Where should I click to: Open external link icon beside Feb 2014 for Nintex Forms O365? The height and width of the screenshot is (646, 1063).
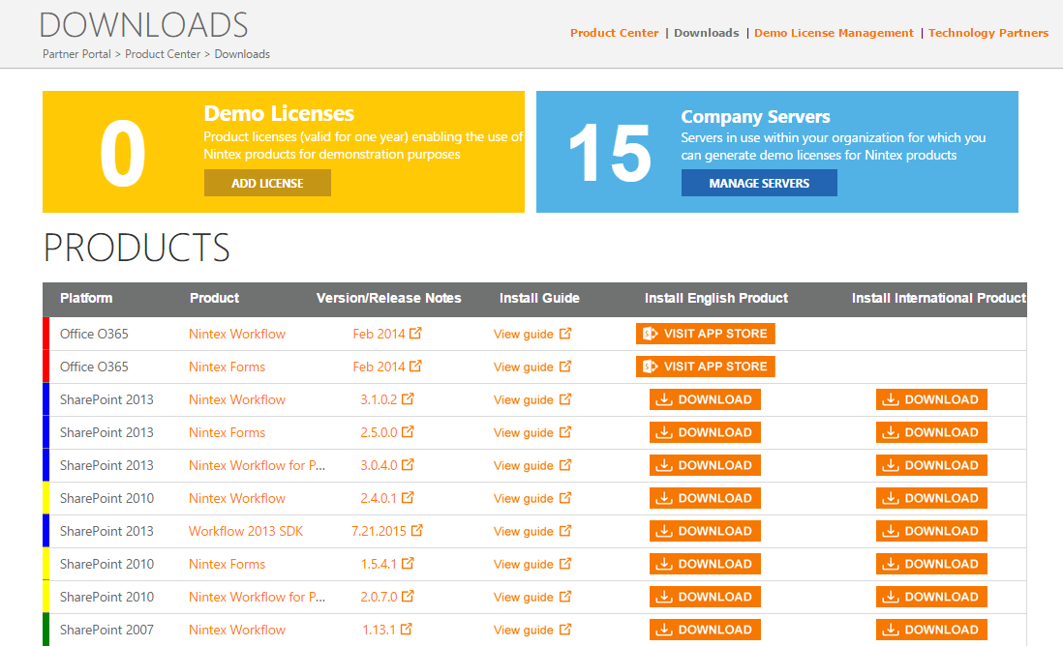(415, 366)
